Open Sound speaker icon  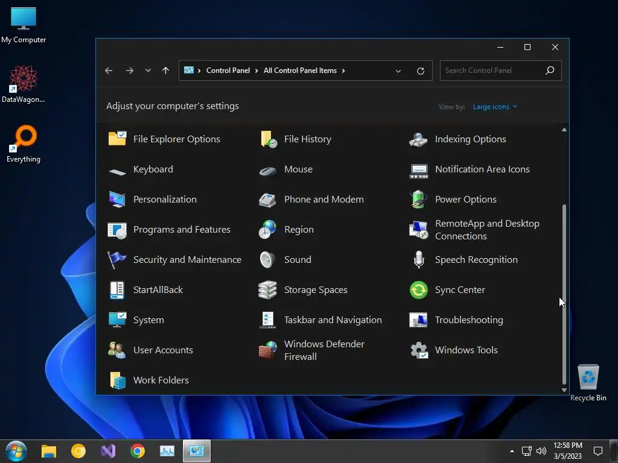click(267, 260)
